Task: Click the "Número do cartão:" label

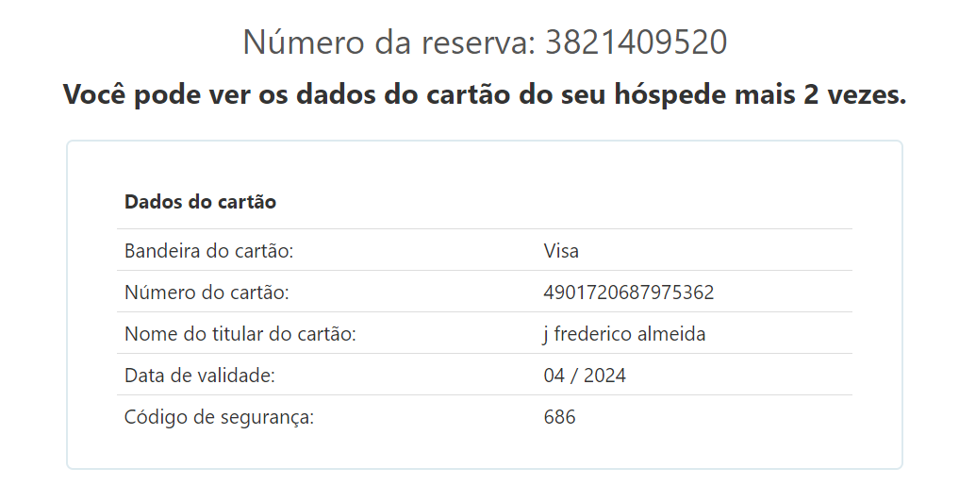Action: click(207, 293)
